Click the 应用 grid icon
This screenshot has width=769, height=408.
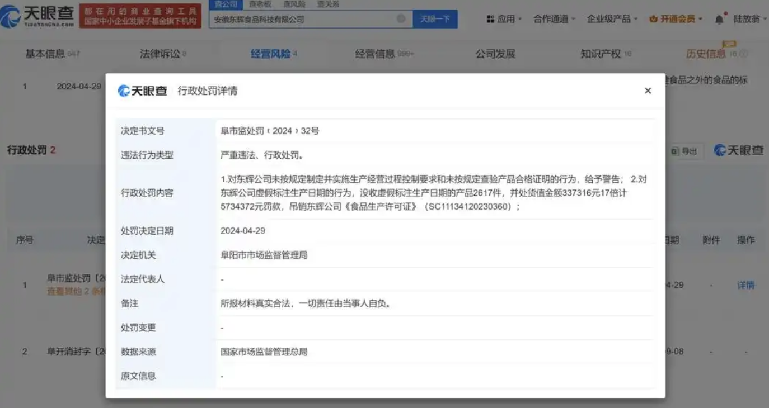tap(490, 19)
